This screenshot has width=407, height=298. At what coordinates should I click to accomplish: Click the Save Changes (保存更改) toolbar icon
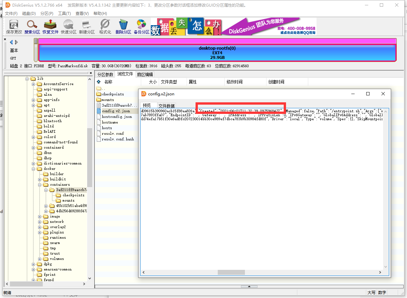pos(14,27)
